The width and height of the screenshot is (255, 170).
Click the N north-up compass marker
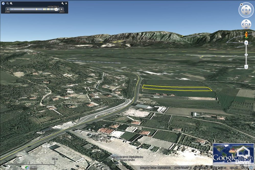[x=241, y=5]
